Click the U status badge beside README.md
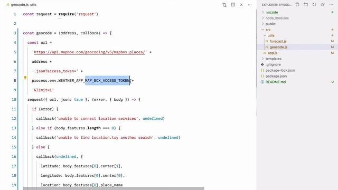 click(x=332, y=82)
